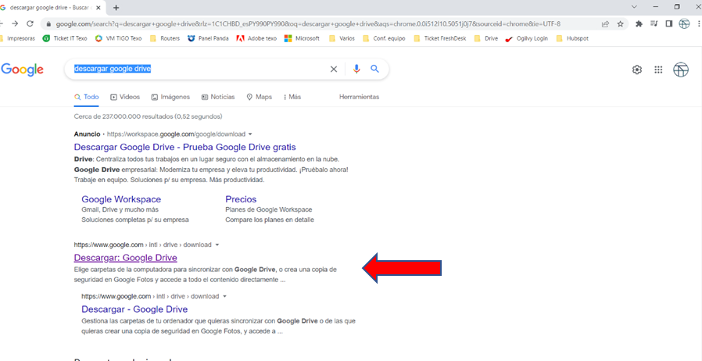Viewport: 702px width, 361px height.
Task: Expand the Más menu
Action: point(292,97)
